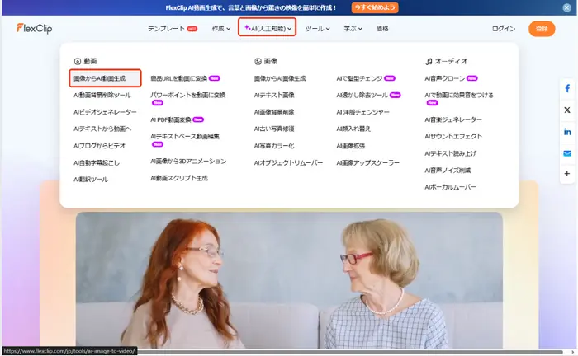This screenshot has height=356, width=578.
Task: Open AIオブジェクトリムーバー
Action: [288, 162]
